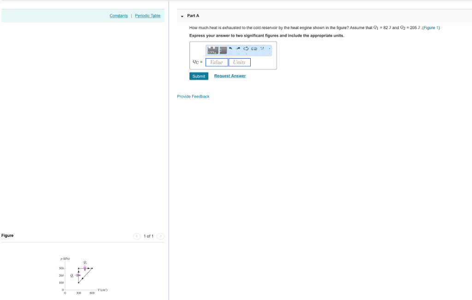Click the previous figure arrow
Viewport: 472px width, 300px height.
coord(137,236)
